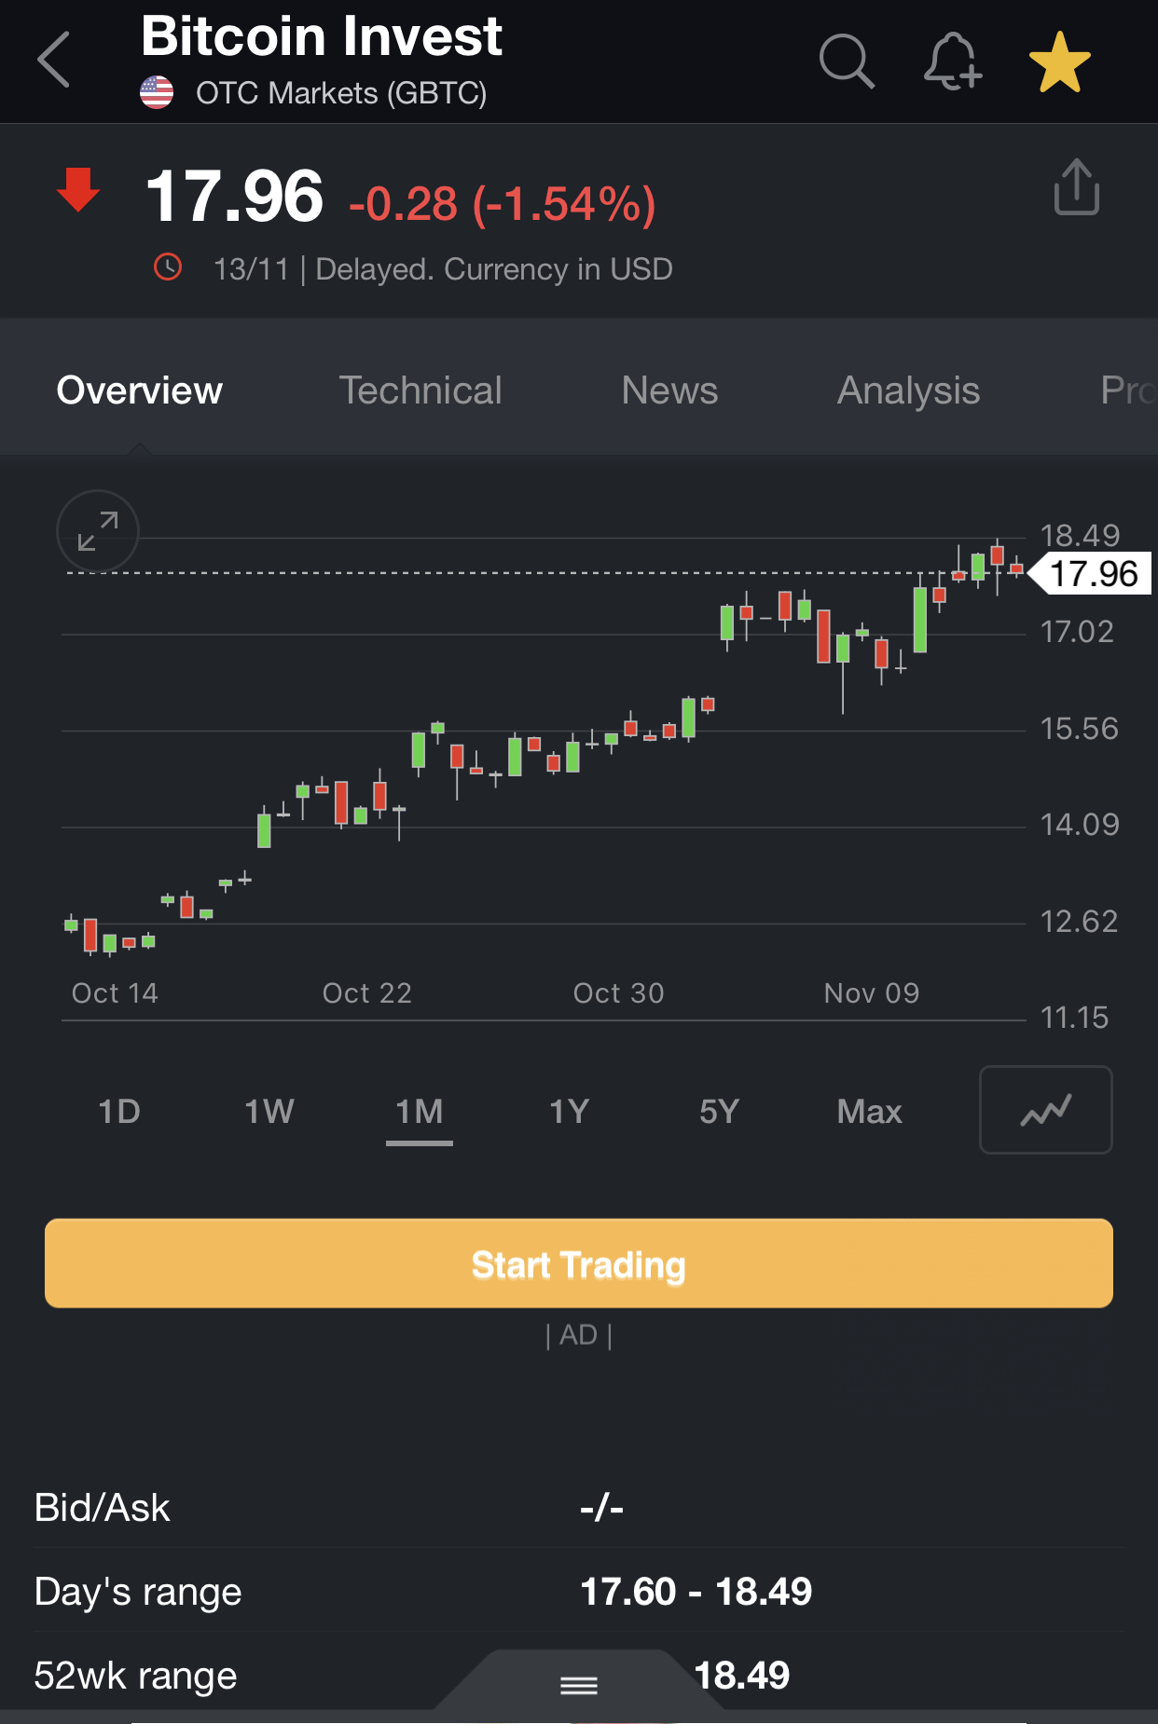
Task: Expand chart to fullscreen
Action: (x=98, y=531)
